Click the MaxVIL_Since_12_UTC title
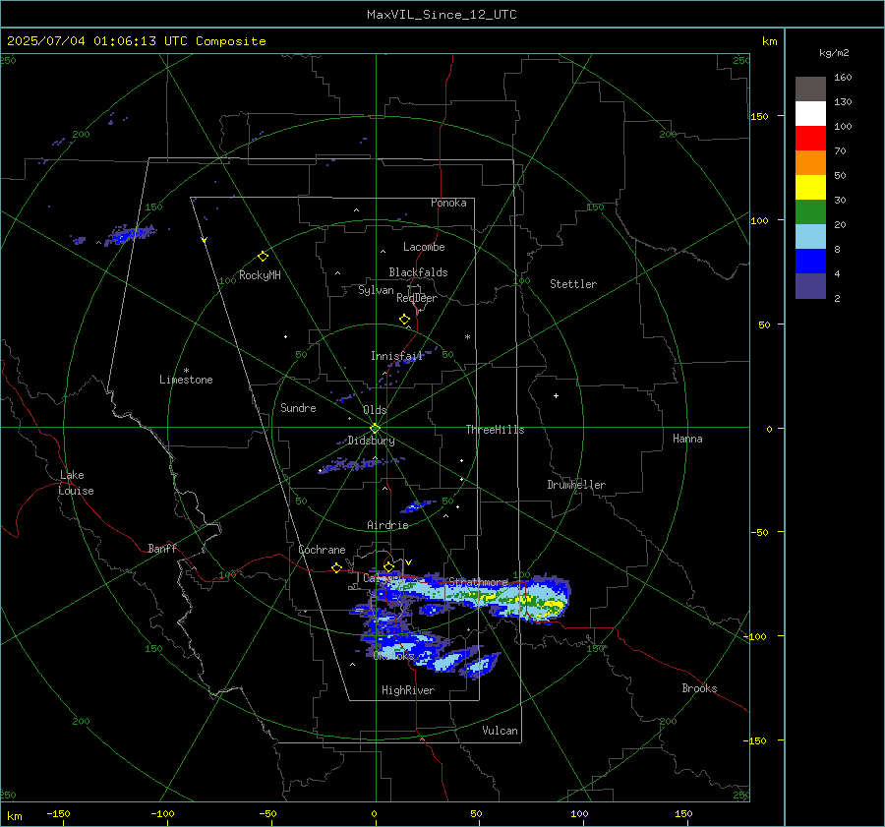 click(442, 15)
